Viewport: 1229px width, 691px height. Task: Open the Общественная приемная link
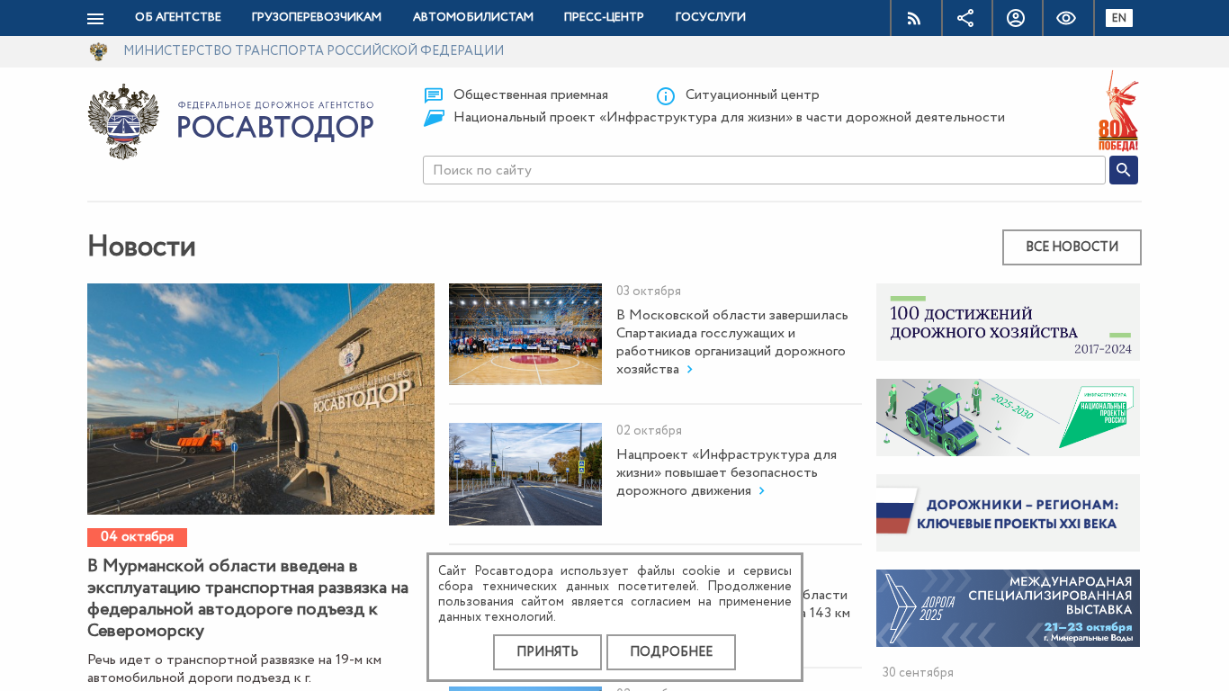point(531,95)
